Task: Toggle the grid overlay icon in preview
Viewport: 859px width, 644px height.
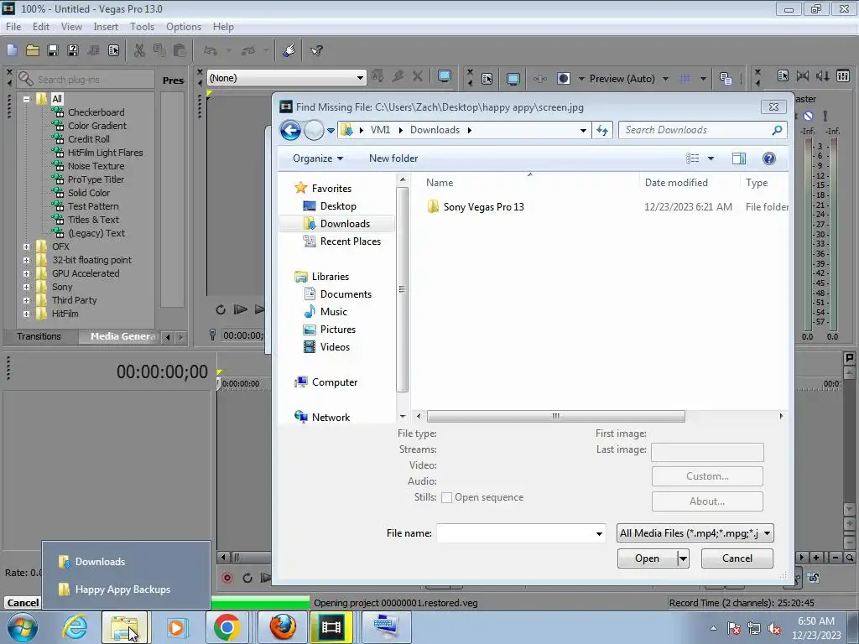Action: pos(685,79)
